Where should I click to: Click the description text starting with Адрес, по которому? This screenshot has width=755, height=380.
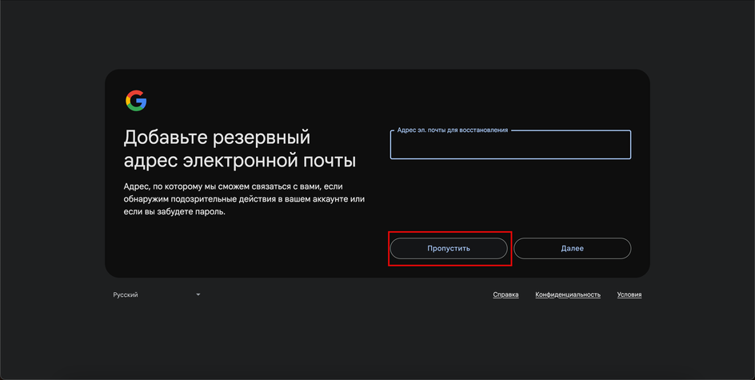point(244,199)
